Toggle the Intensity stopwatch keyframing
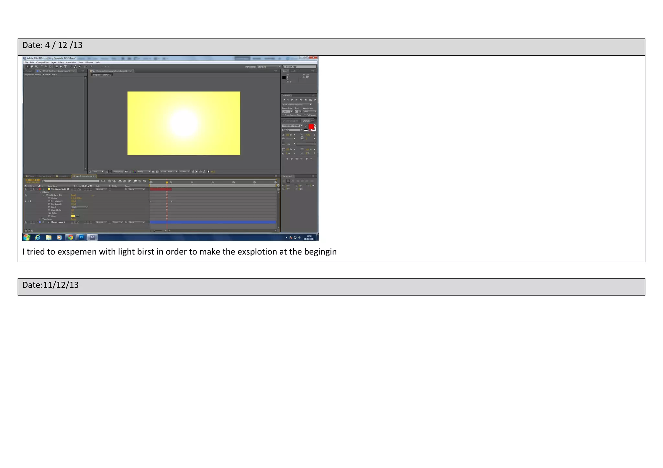The image size is (663, 468). 50,201
